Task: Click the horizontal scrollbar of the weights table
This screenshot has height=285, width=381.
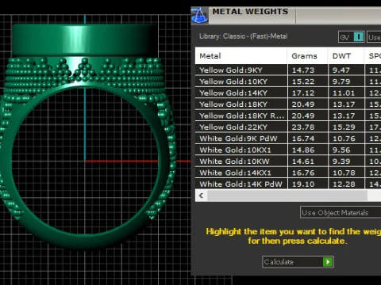Action: (x=287, y=196)
